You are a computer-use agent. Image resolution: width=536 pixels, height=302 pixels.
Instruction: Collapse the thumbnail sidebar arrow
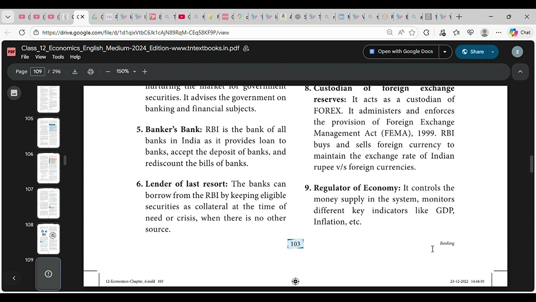[x=14, y=278]
